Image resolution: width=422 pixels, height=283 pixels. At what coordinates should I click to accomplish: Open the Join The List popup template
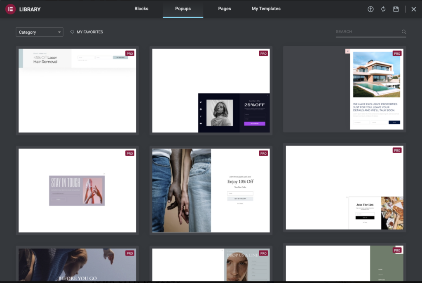tap(345, 188)
